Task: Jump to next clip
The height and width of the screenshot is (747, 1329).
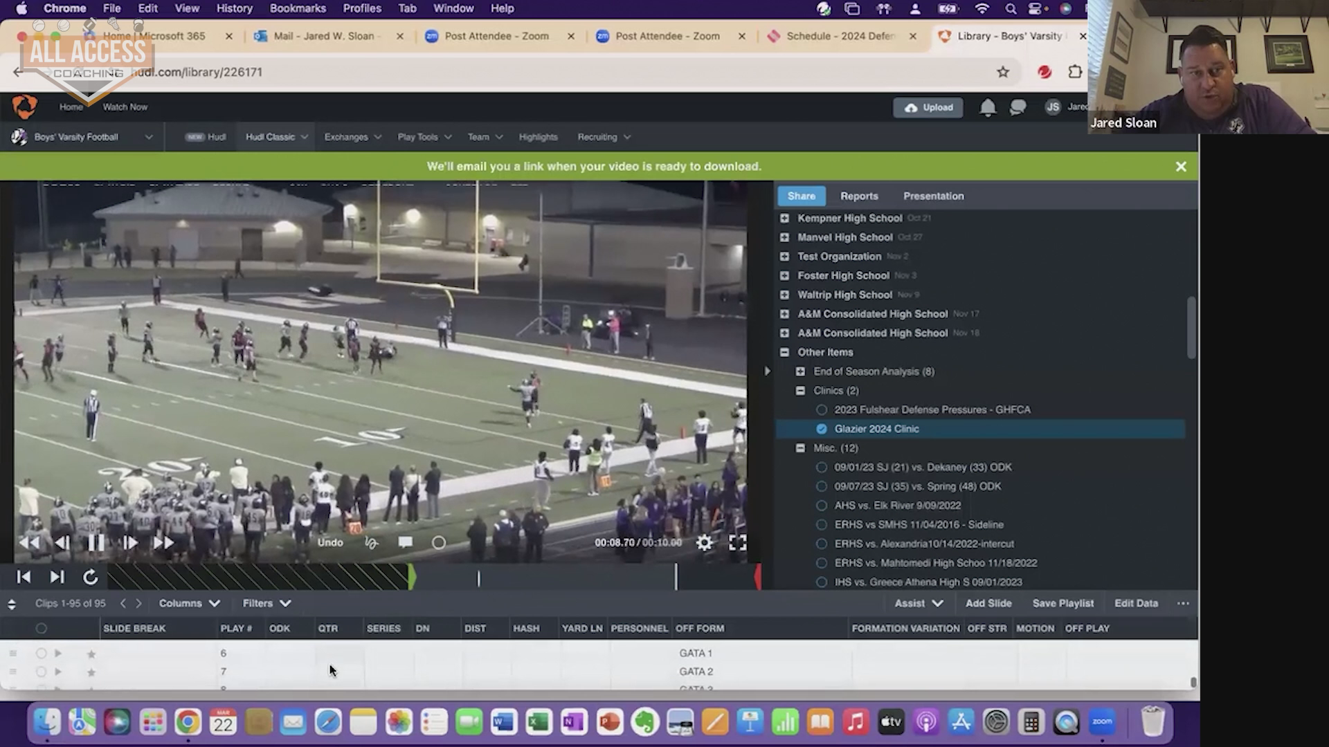Action: [x=57, y=577]
